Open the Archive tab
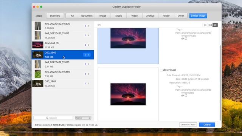The width and height of the screenshot is (242, 136). coord(150,16)
